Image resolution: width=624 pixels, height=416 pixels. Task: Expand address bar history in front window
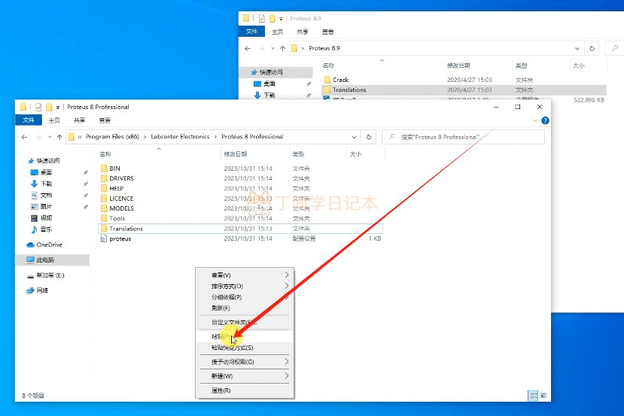pos(354,137)
